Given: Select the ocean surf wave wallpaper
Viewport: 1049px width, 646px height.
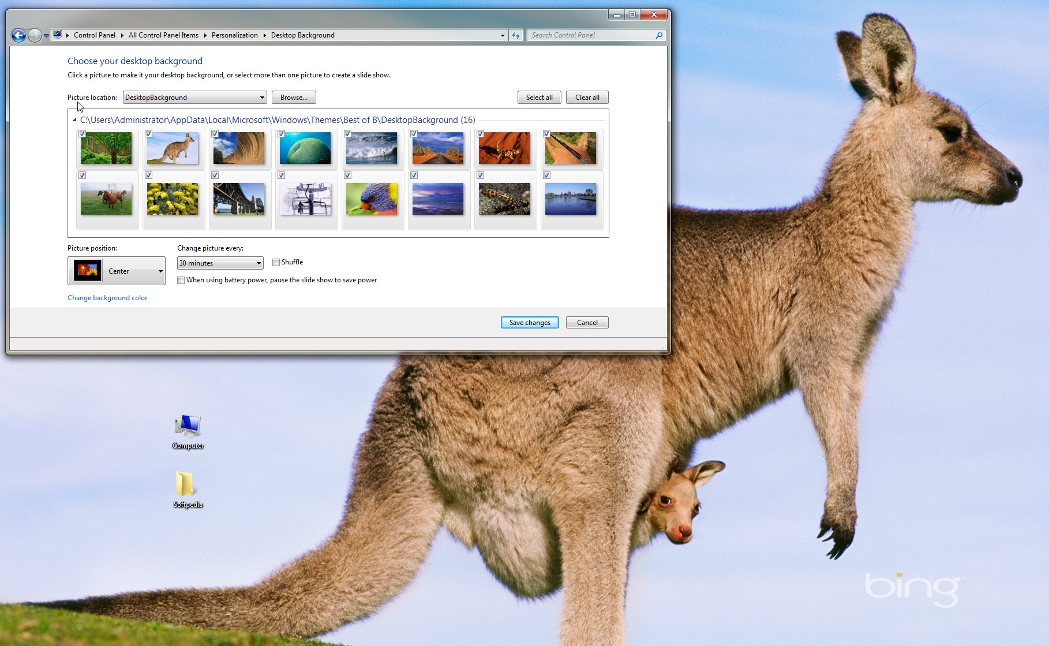Looking at the screenshot, I should point(372,148).
